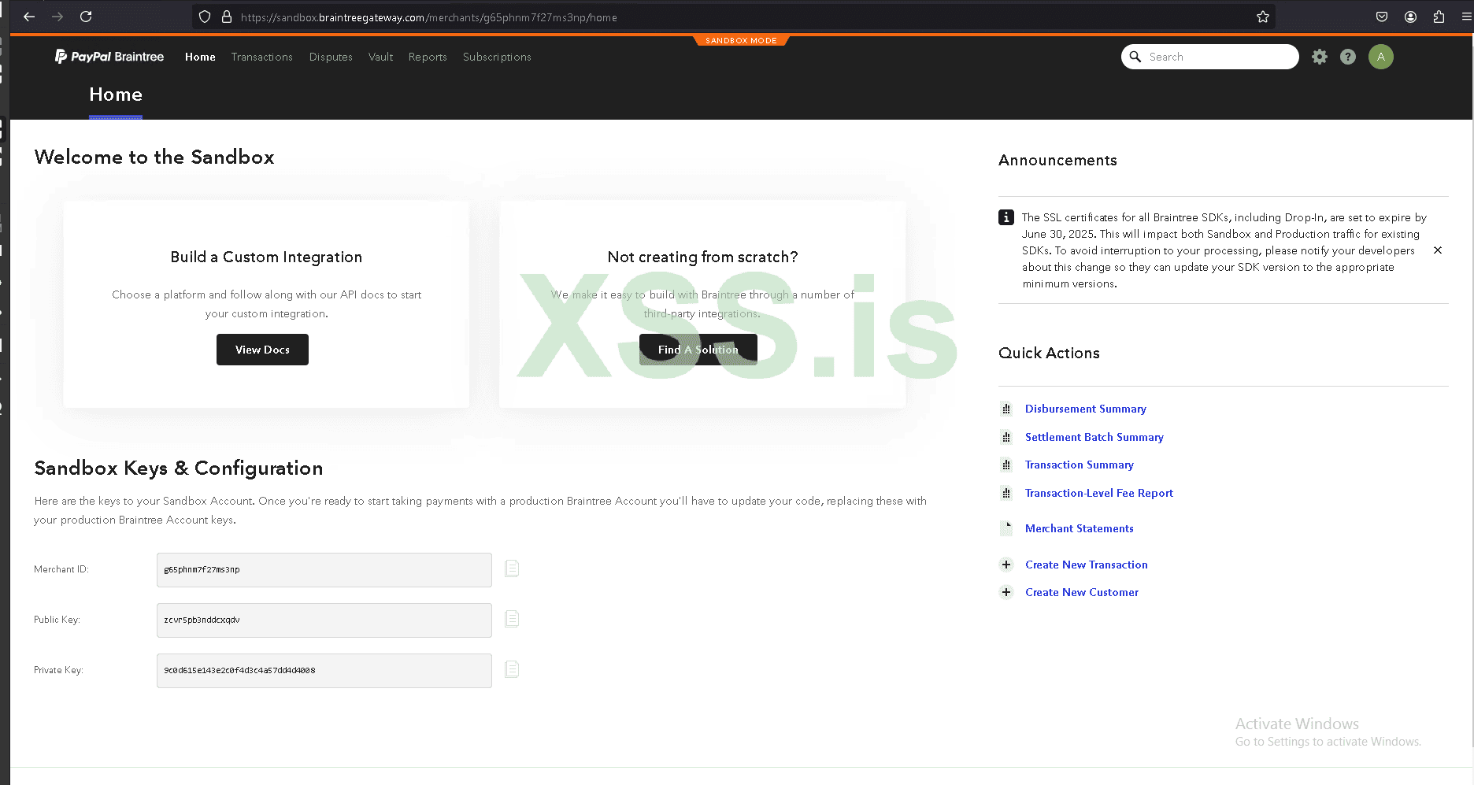Open the Settlement Batch Summary link
This screenshot has height=785, width=1474.
pyautogui.click(x=1094, y=437)
